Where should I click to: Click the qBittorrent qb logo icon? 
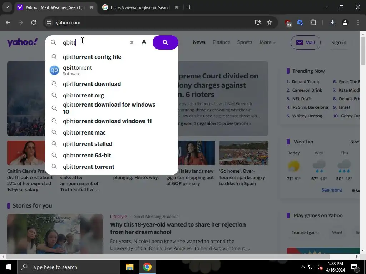[x=54, y=70]
